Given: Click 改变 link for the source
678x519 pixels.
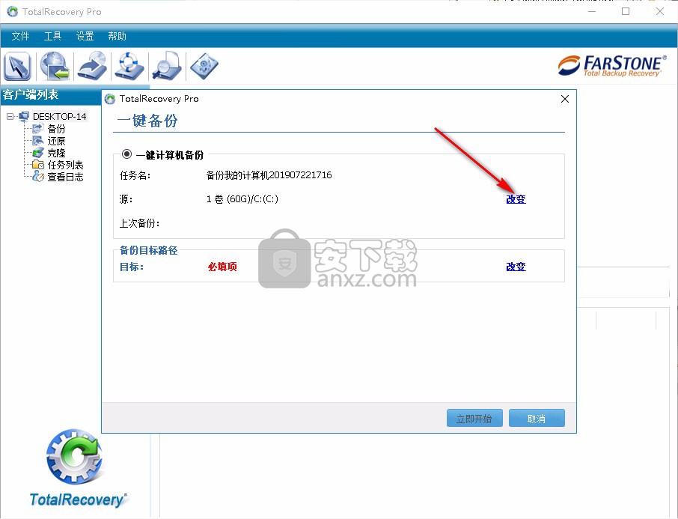Looking at the screenshot, I should pos(516,199).
